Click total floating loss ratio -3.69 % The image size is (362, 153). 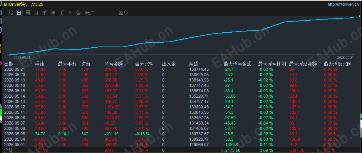click(265, 150)
